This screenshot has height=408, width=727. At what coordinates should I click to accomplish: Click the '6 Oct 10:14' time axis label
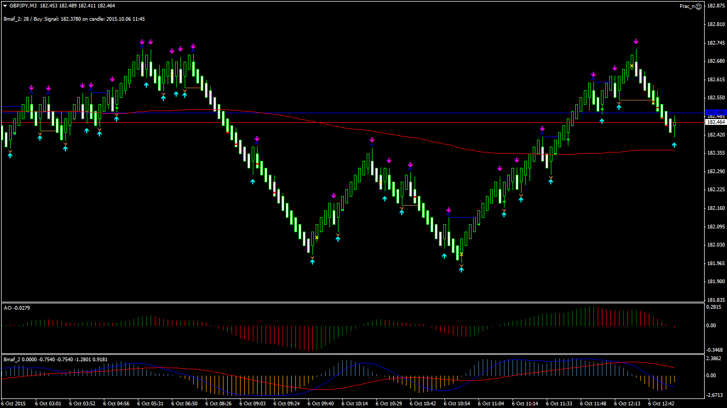(355, 404)
